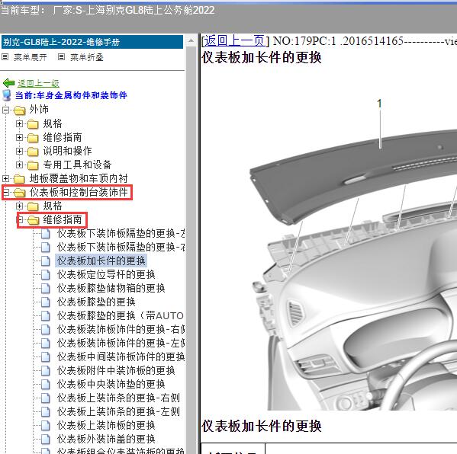
Task: Click 返回上一级 link
Action: point(38,83)
